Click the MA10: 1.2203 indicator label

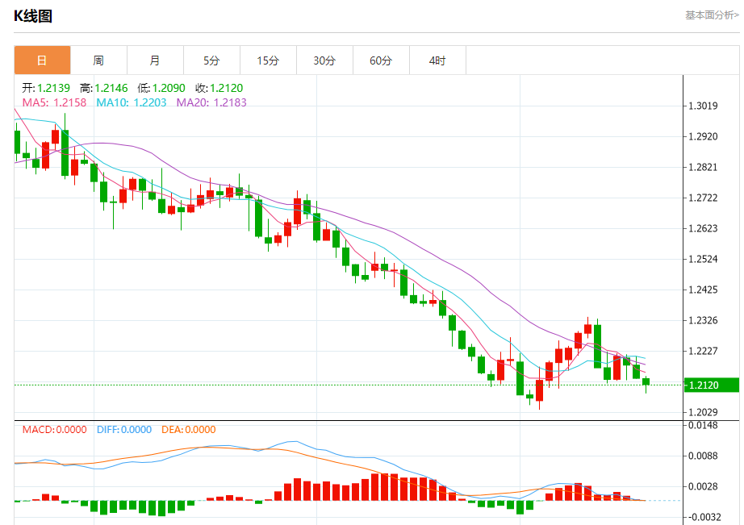132,102
